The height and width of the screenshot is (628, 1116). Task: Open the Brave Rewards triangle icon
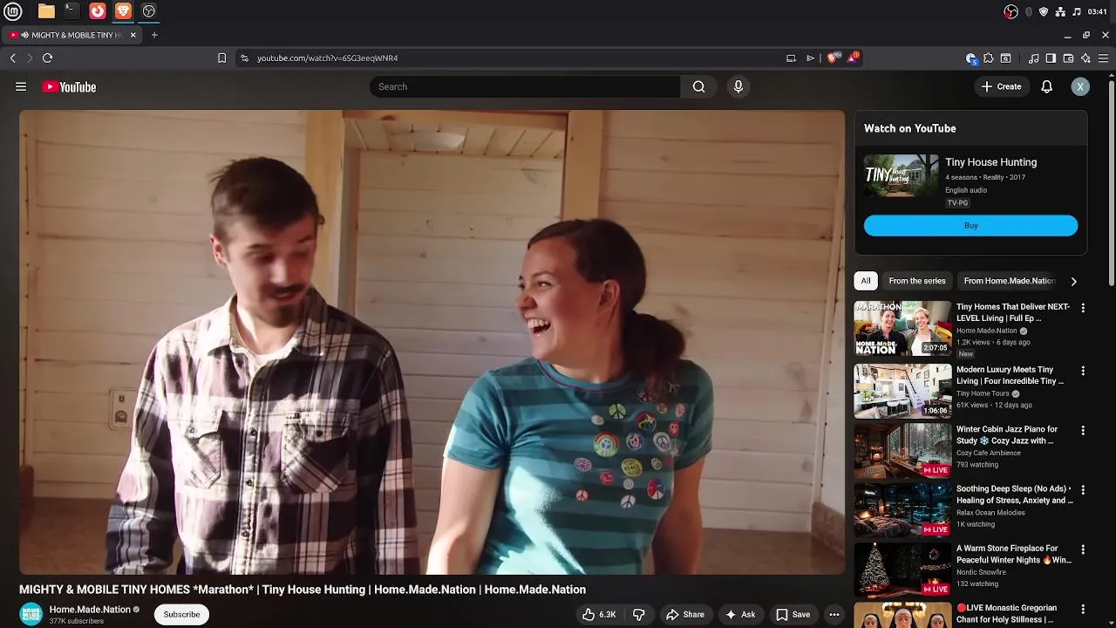853,58
